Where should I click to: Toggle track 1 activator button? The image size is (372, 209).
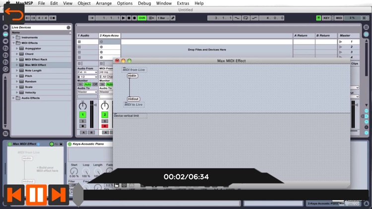(82, 115)
